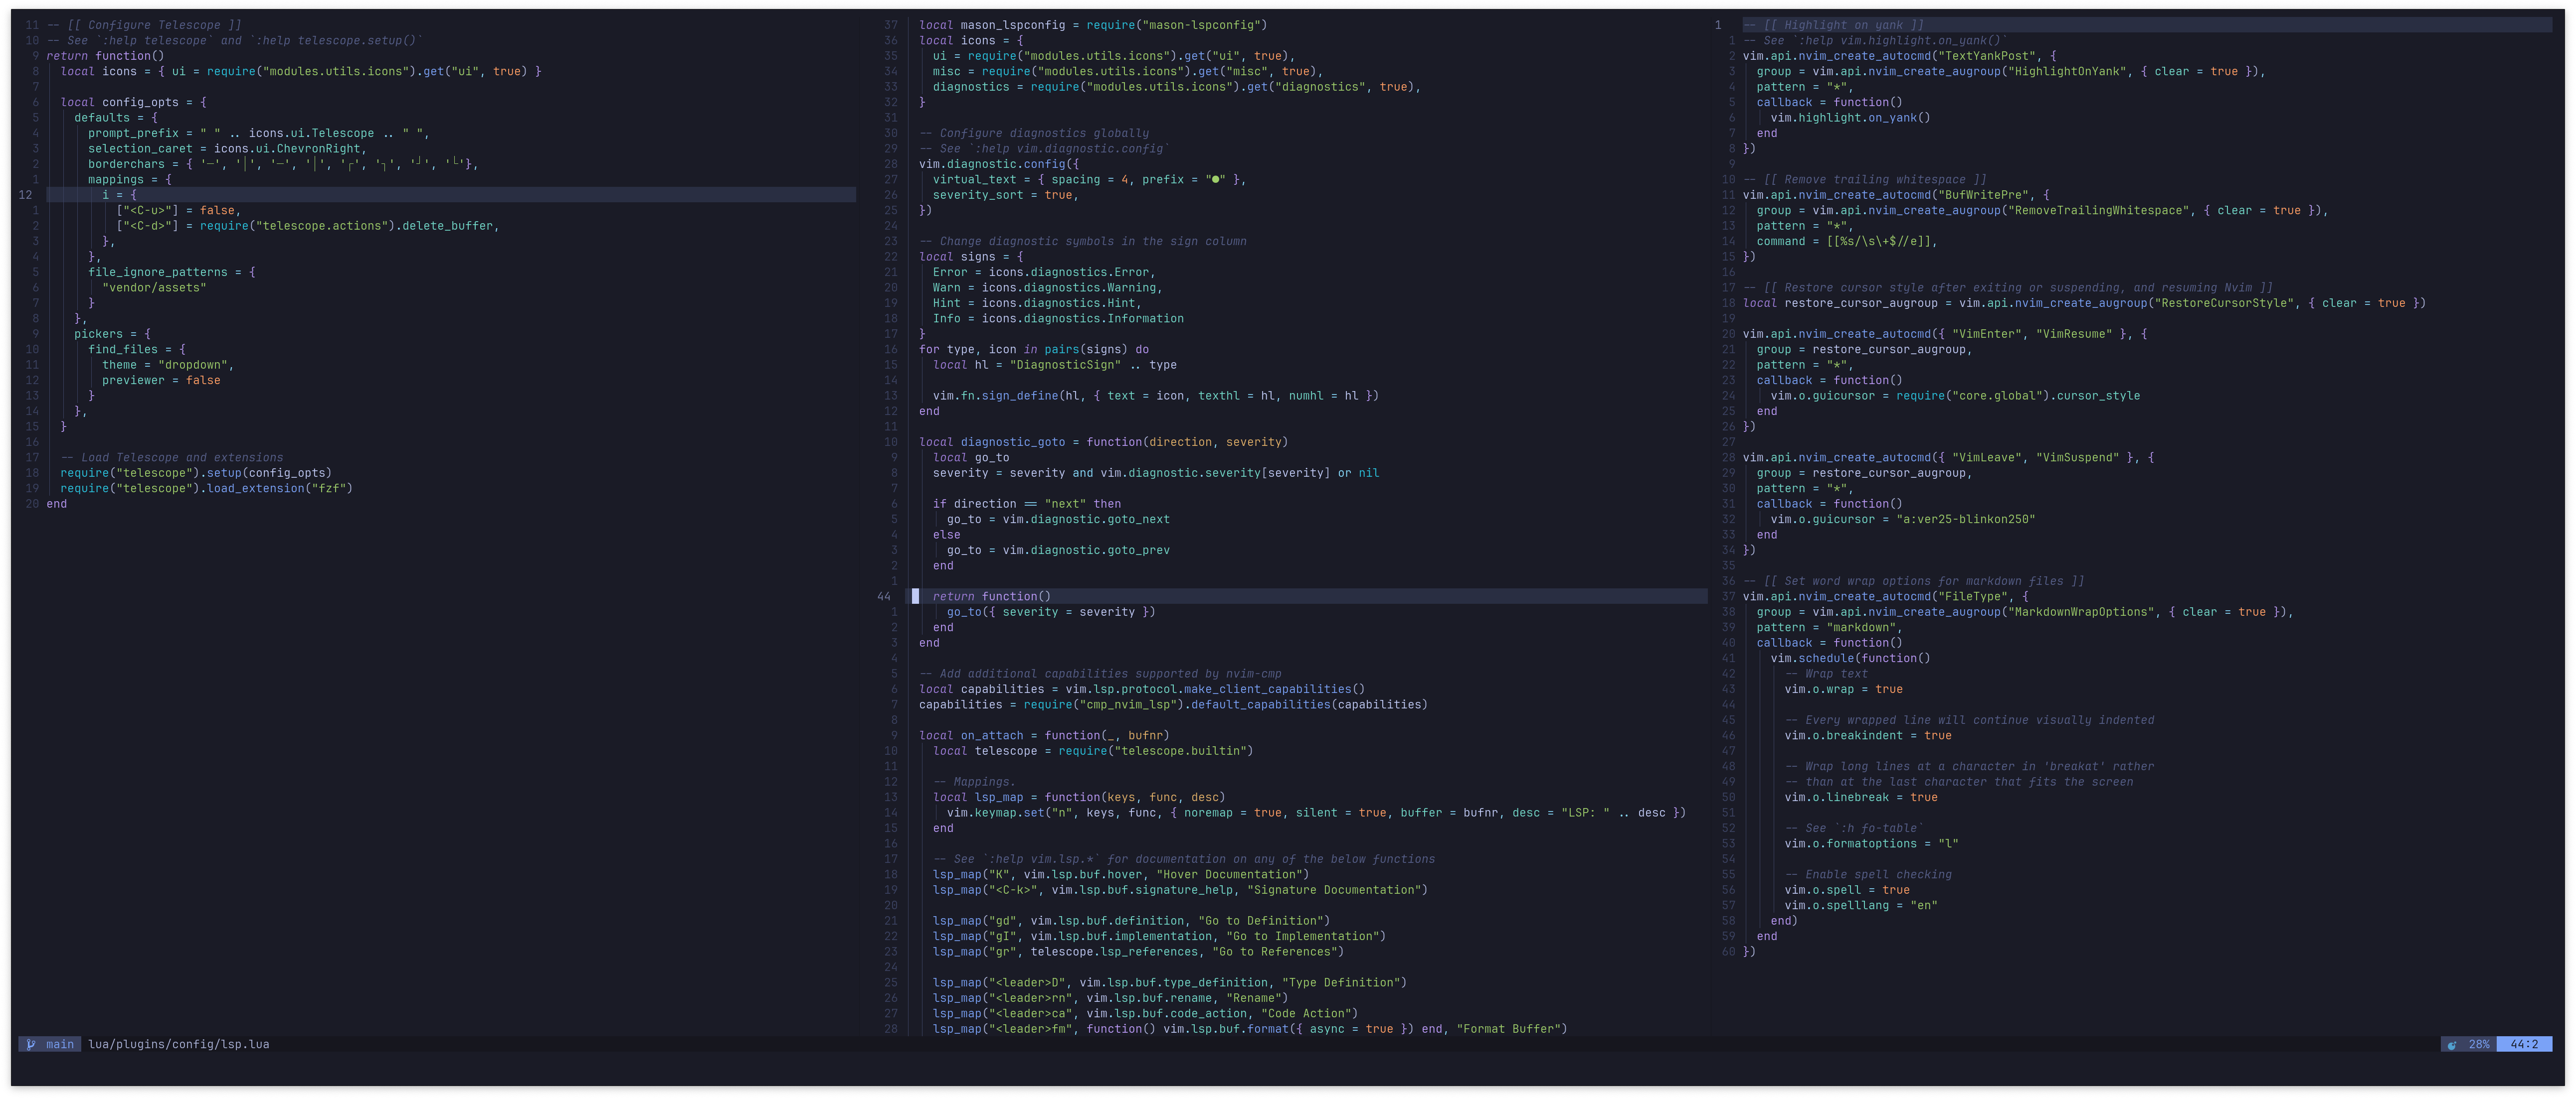Click the "prompt_prefix" setting line
This screenshot has width=2576, height=1099.
coord(258,133)
